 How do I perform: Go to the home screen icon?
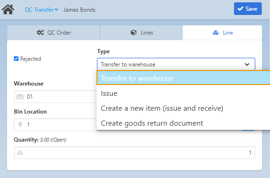(8, 9)
